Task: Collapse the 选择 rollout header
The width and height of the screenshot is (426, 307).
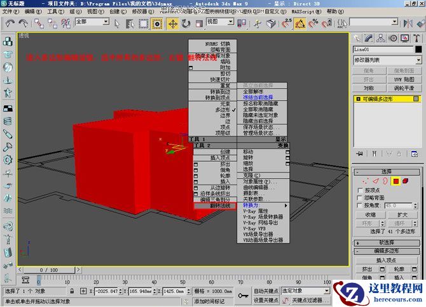Action: [x=387, y=172]
